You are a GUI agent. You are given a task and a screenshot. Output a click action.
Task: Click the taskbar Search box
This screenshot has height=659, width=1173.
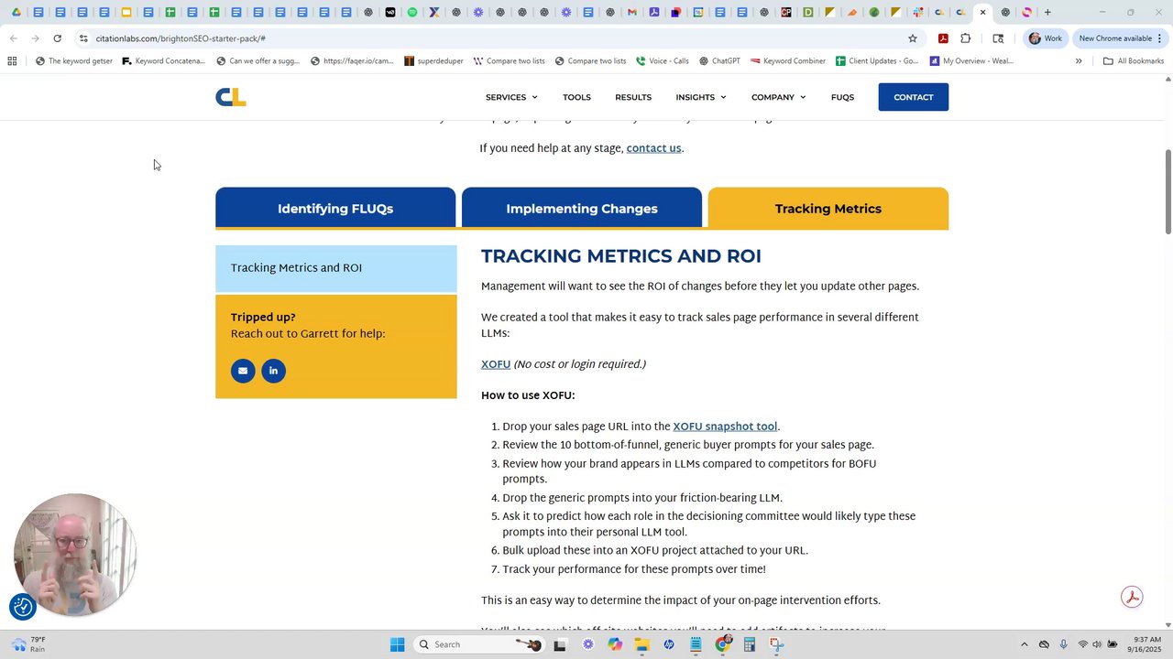[478, 644]
